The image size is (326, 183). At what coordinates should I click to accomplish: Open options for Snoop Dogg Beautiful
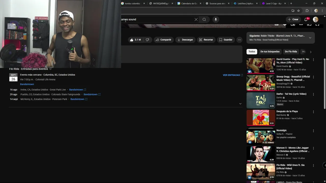click(x=314, y=77)
